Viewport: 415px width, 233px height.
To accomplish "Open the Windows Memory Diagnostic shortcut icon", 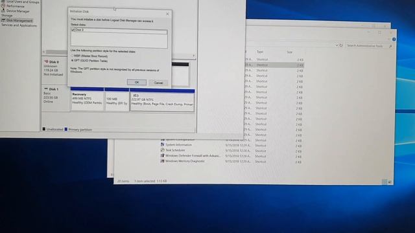I will point(163,161).
